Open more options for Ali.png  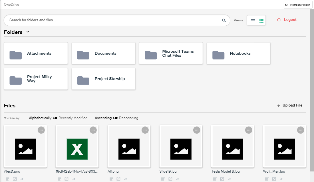[145, 130]
